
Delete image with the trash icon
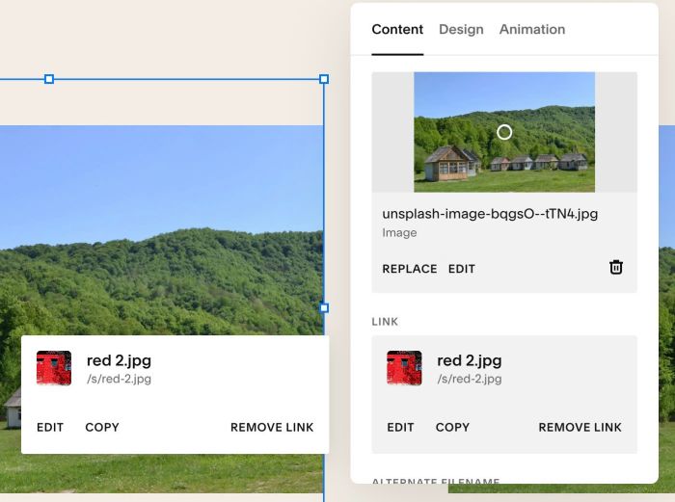[x=615, y=267]
